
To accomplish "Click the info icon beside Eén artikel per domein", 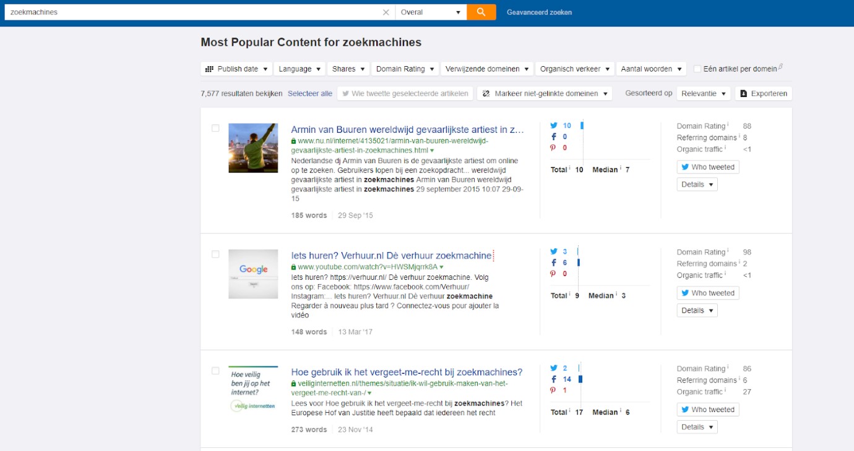I will pyautogui.click(x=780, y=67).
